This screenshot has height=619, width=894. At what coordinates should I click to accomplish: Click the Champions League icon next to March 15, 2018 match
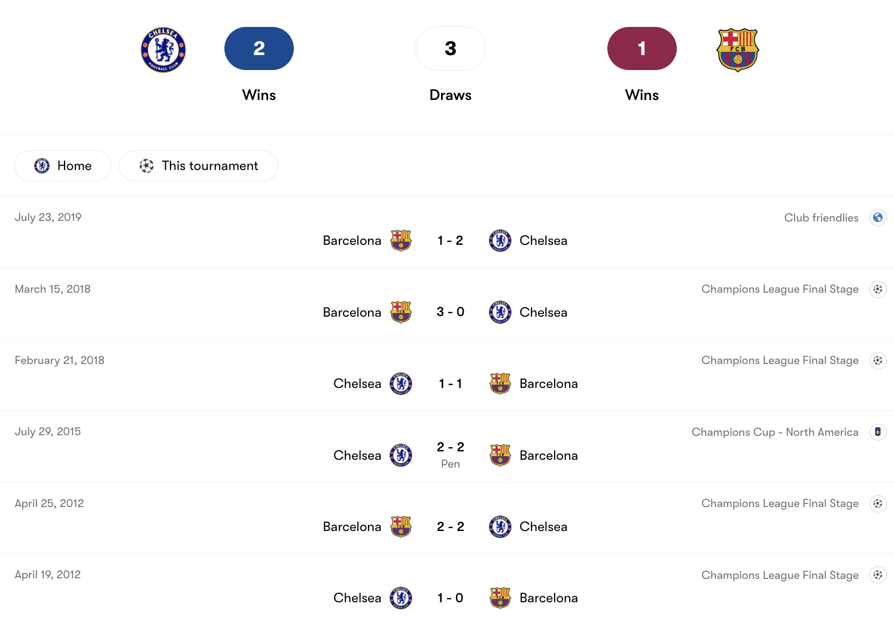(x=878, y=289)
